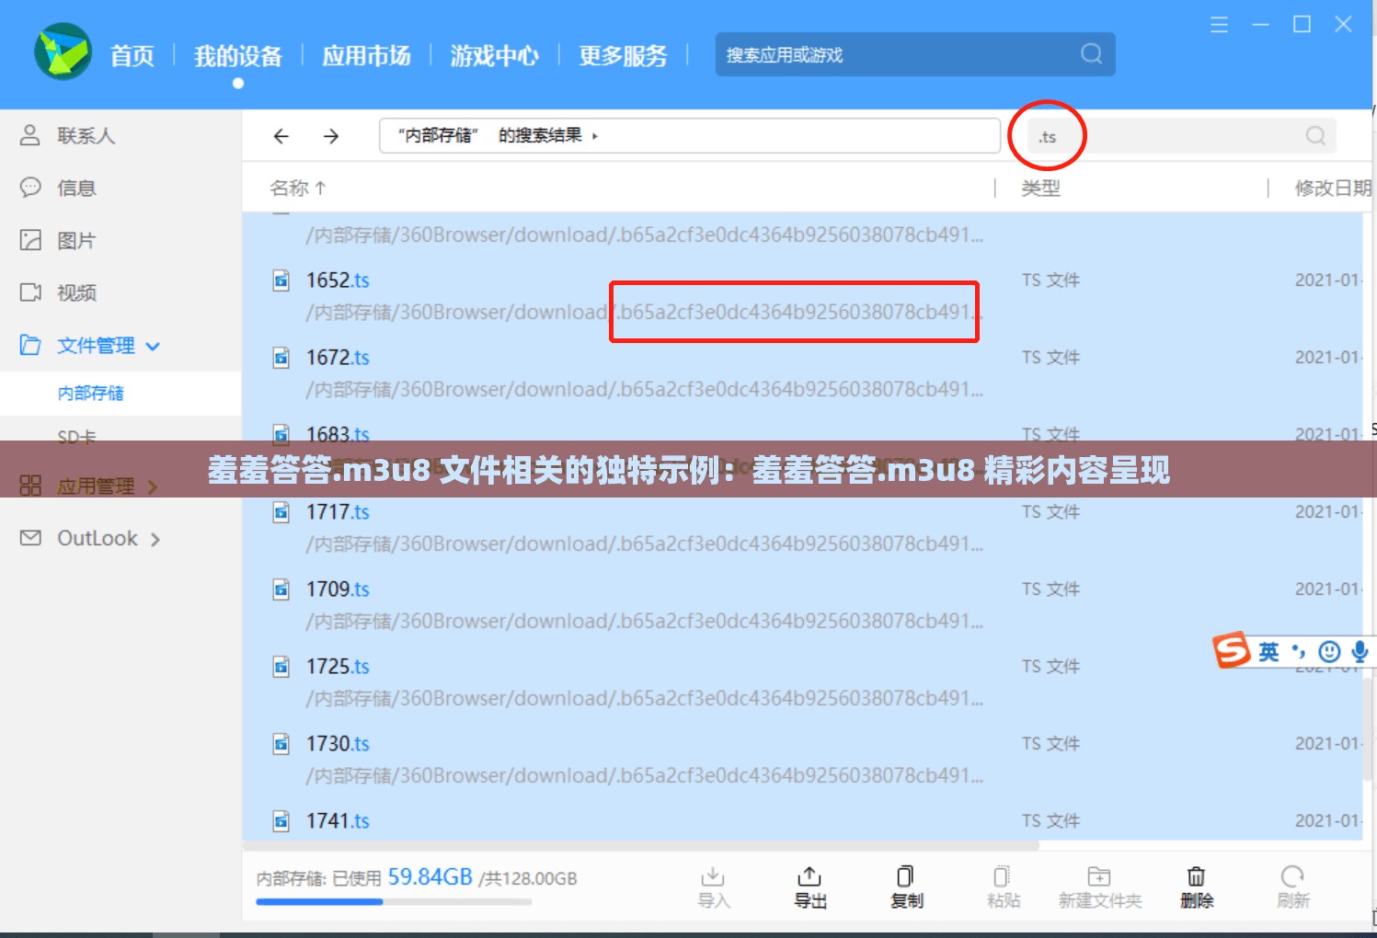Click the 删除 delete button
This screenshot has width=1377, height=938.
[1197, 887]
